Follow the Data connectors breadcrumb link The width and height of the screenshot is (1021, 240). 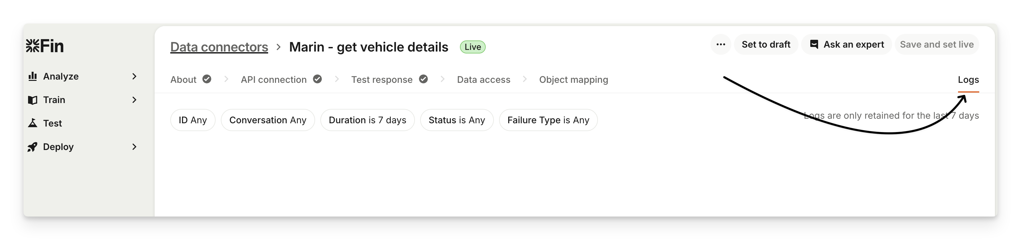219,47
